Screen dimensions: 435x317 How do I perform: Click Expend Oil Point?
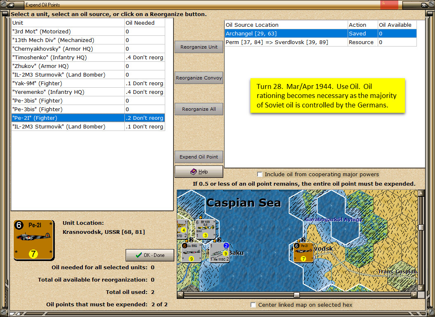(199, 157)
